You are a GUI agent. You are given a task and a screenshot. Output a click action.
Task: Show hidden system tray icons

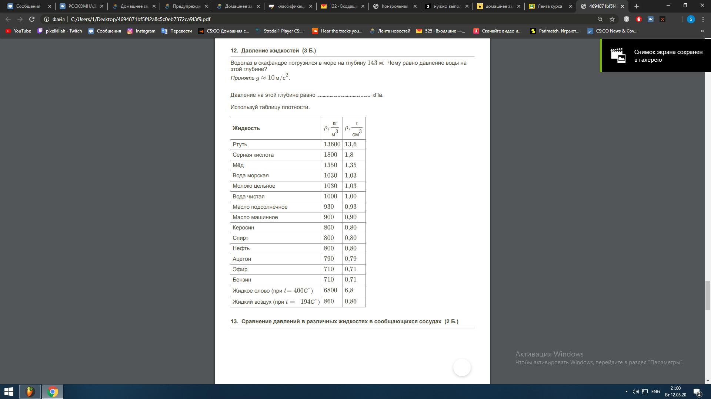coord(627,392)
